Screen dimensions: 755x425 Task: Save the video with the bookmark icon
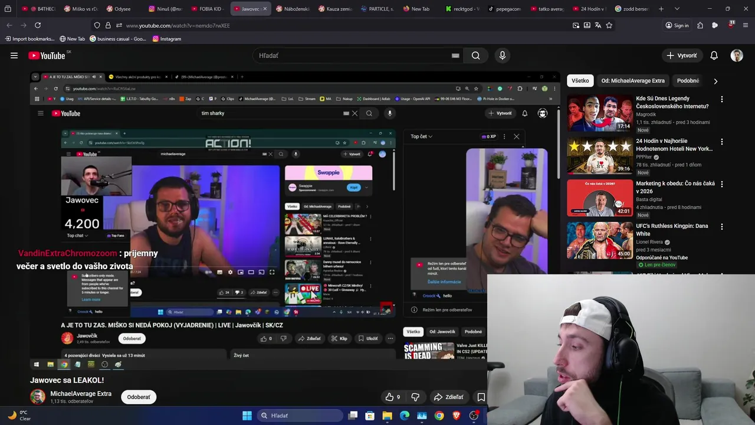[481, 397]
